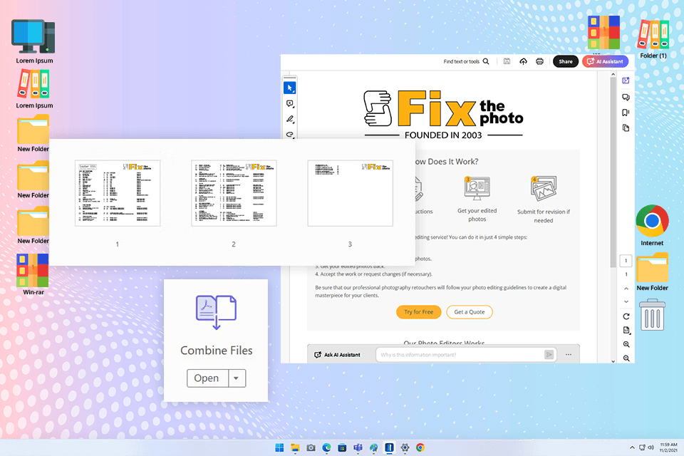Select New Folder below the Chrome shortcut

point(652,271)
